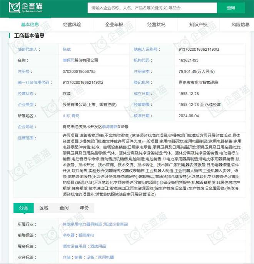Open the 知识产权 tab
The height and width of the screenshot is (264, 254).
click(x=198, y=25)
